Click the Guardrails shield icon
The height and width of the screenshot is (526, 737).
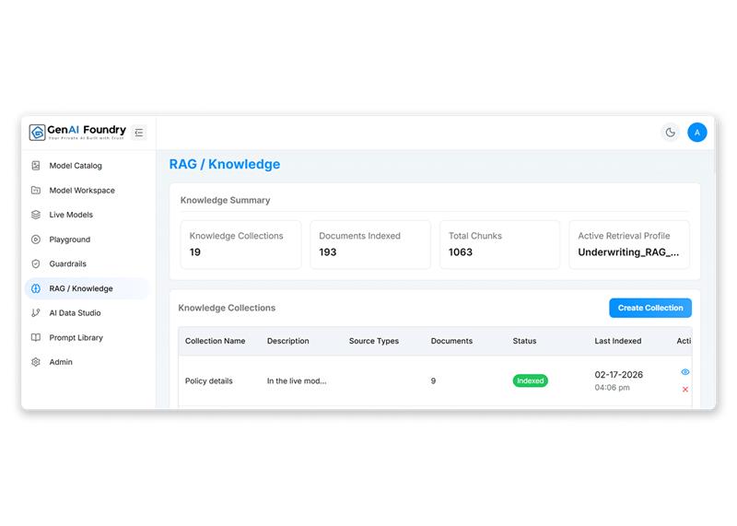click(36, 264)
